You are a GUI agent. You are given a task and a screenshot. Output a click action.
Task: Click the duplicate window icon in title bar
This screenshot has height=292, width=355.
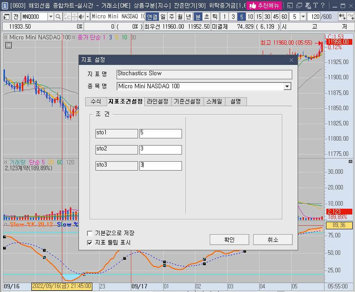pyautogui.click(x=299, y=5)
